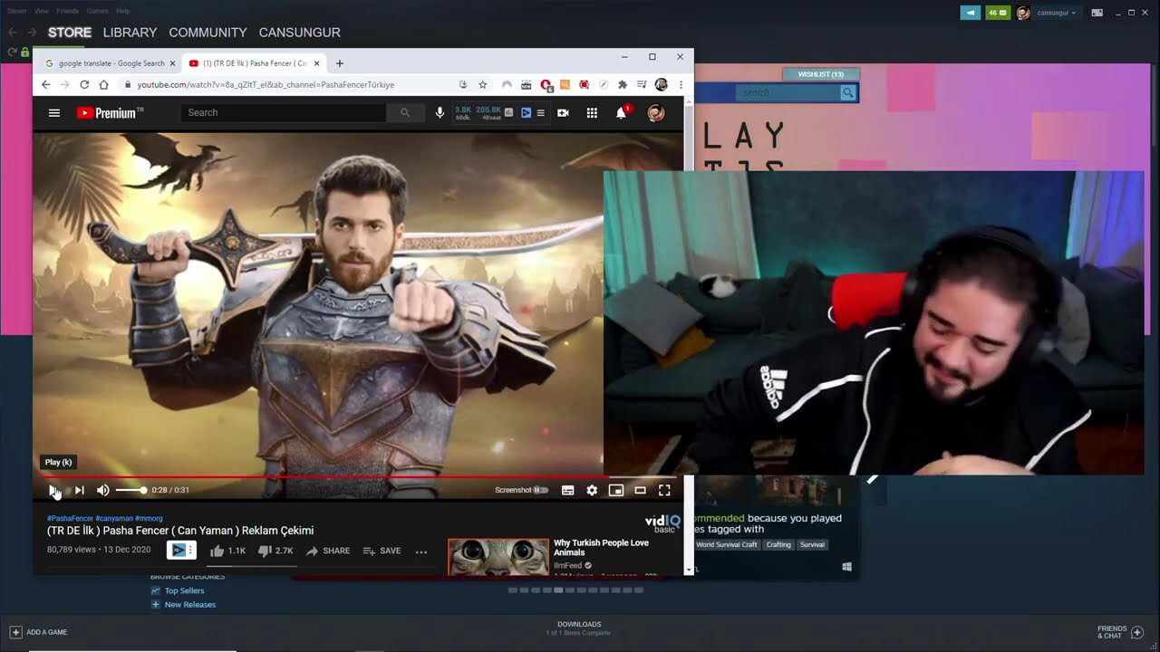The width and height of the screenshot is (1160, 652).
Task: Reload the page in Chrome
Action: [x=84, y=84]
